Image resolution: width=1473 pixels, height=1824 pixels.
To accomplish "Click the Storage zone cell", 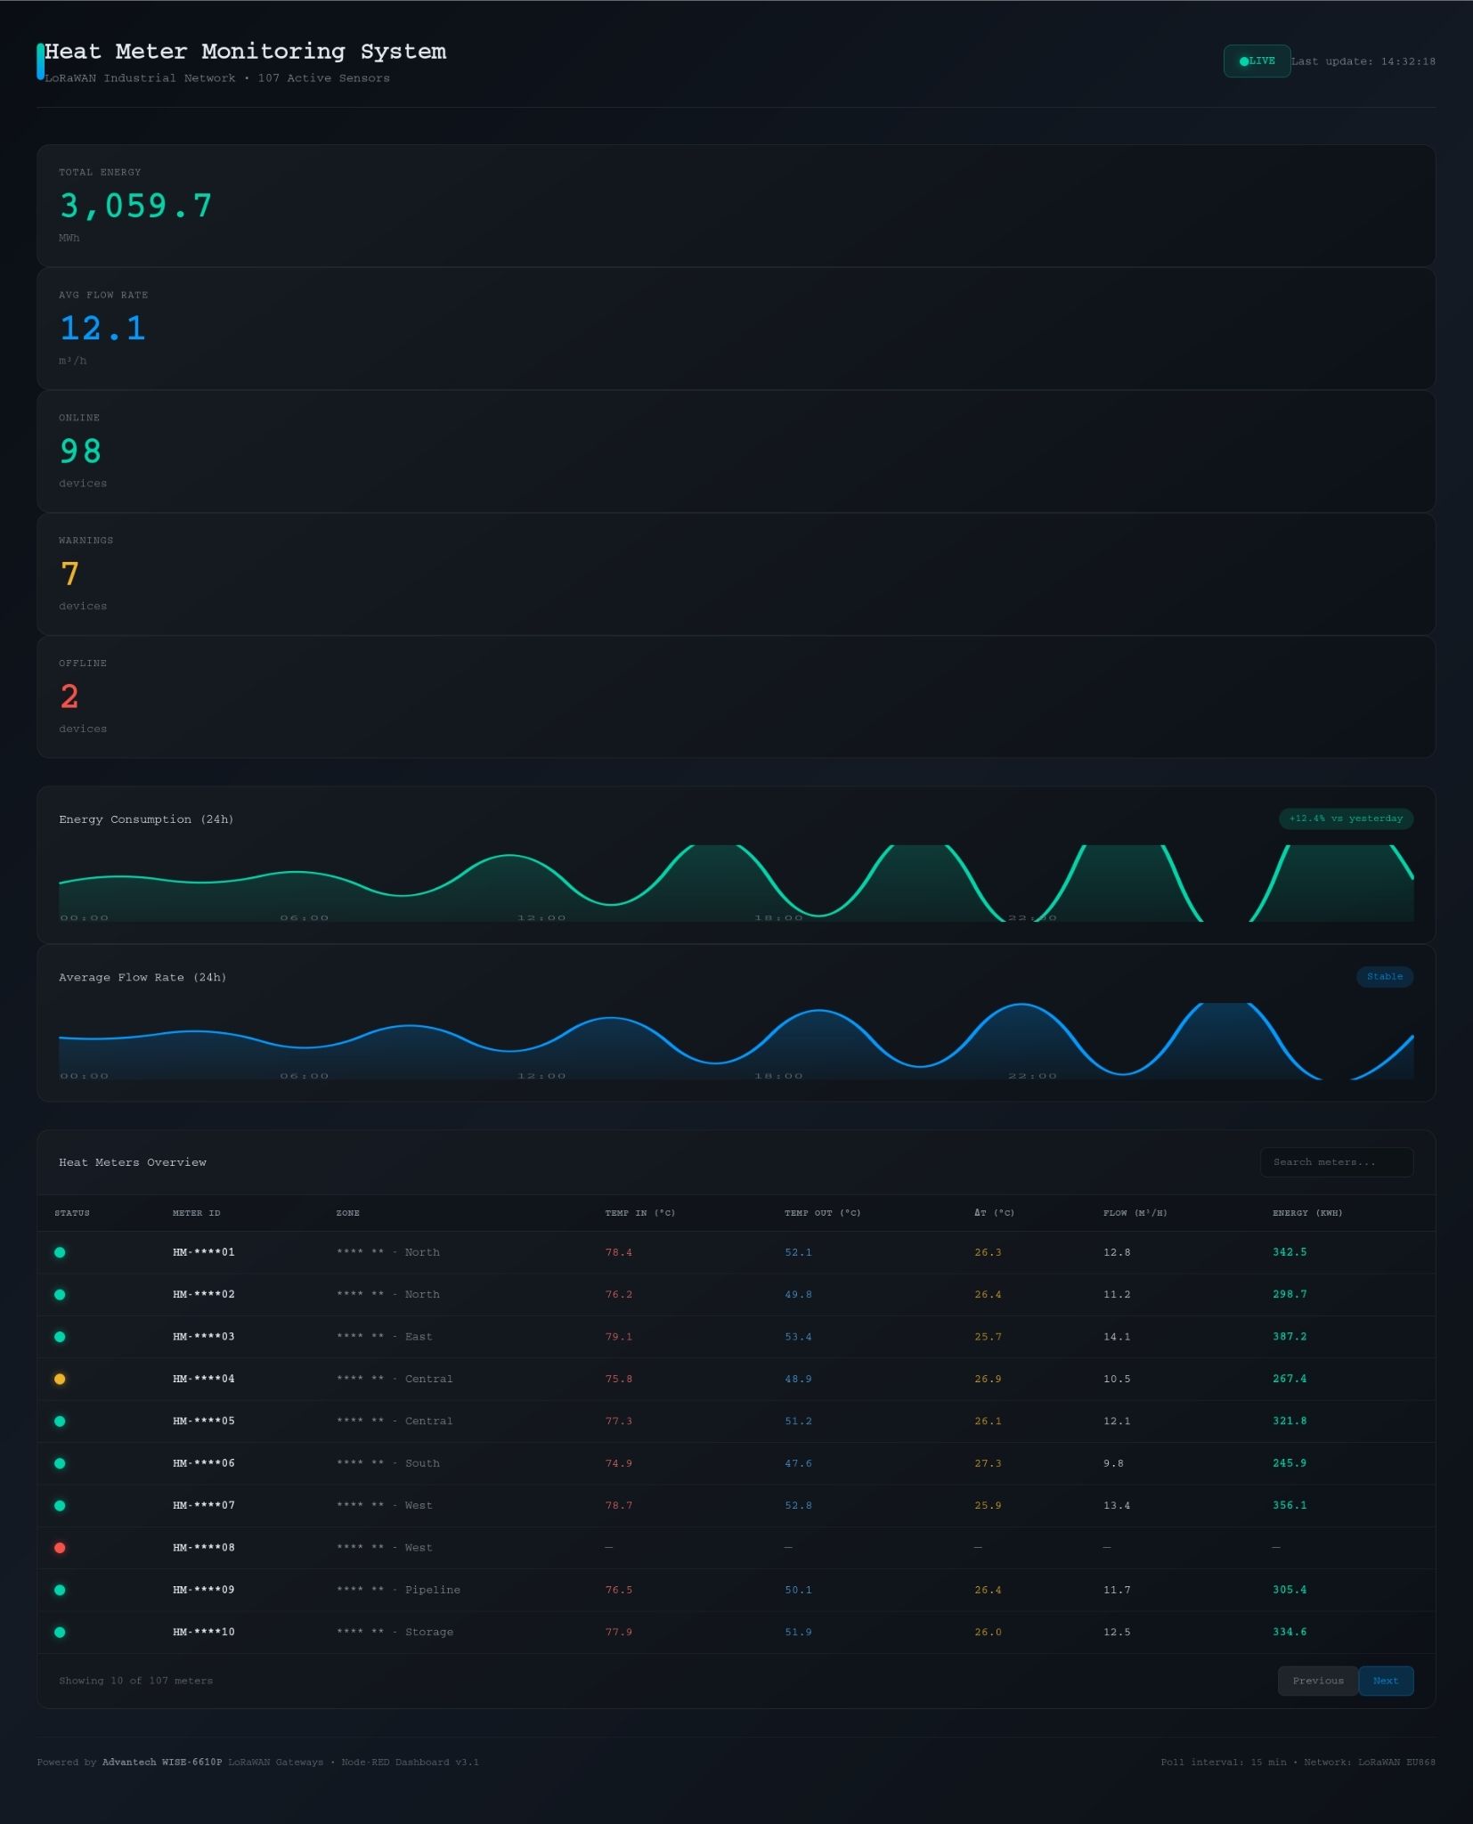I will [x=395, y=1633].
